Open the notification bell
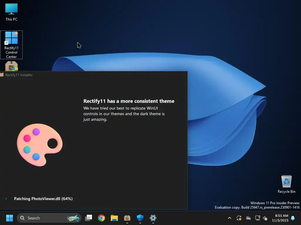 click(x=293, y=218)
